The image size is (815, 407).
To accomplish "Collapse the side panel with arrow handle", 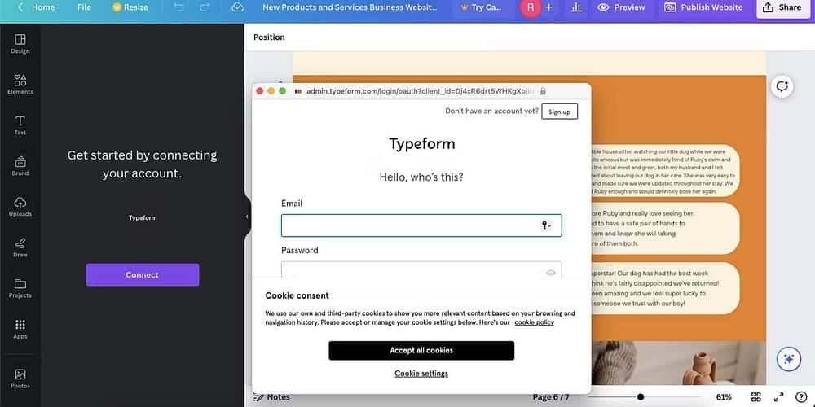I will coord(247,217).
